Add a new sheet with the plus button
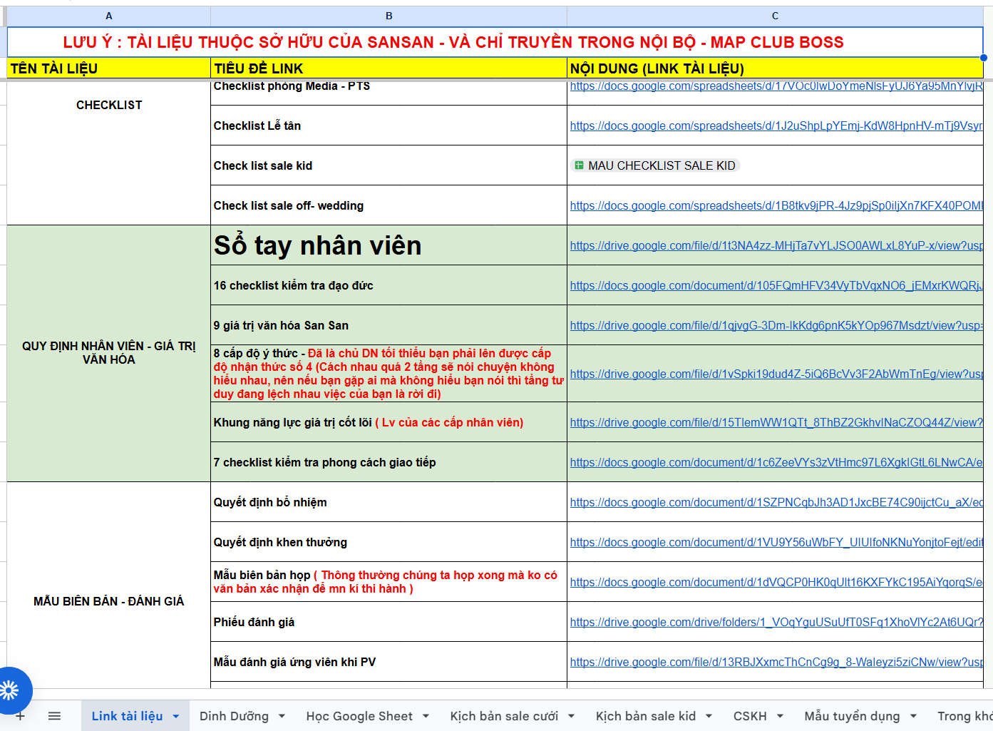Viewport: 993px width, 731px height. point(21,716)
